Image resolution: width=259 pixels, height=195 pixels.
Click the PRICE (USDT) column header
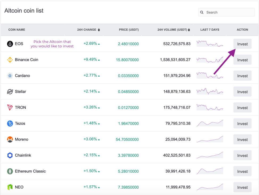129,30
